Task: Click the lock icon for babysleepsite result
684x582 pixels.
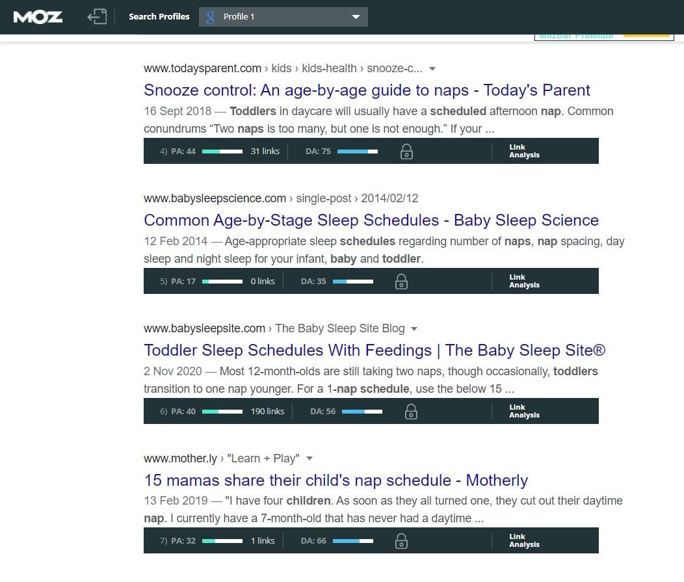Action: pos(411,412)
